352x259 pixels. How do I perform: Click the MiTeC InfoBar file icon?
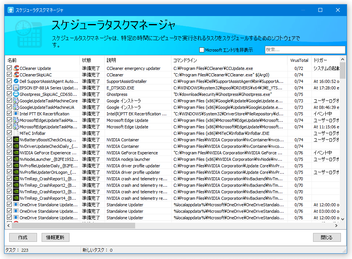(x=16, y=133)
